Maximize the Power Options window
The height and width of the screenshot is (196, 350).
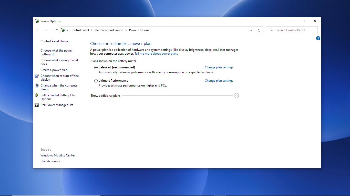pyautogui.click(x=303, y=21)
